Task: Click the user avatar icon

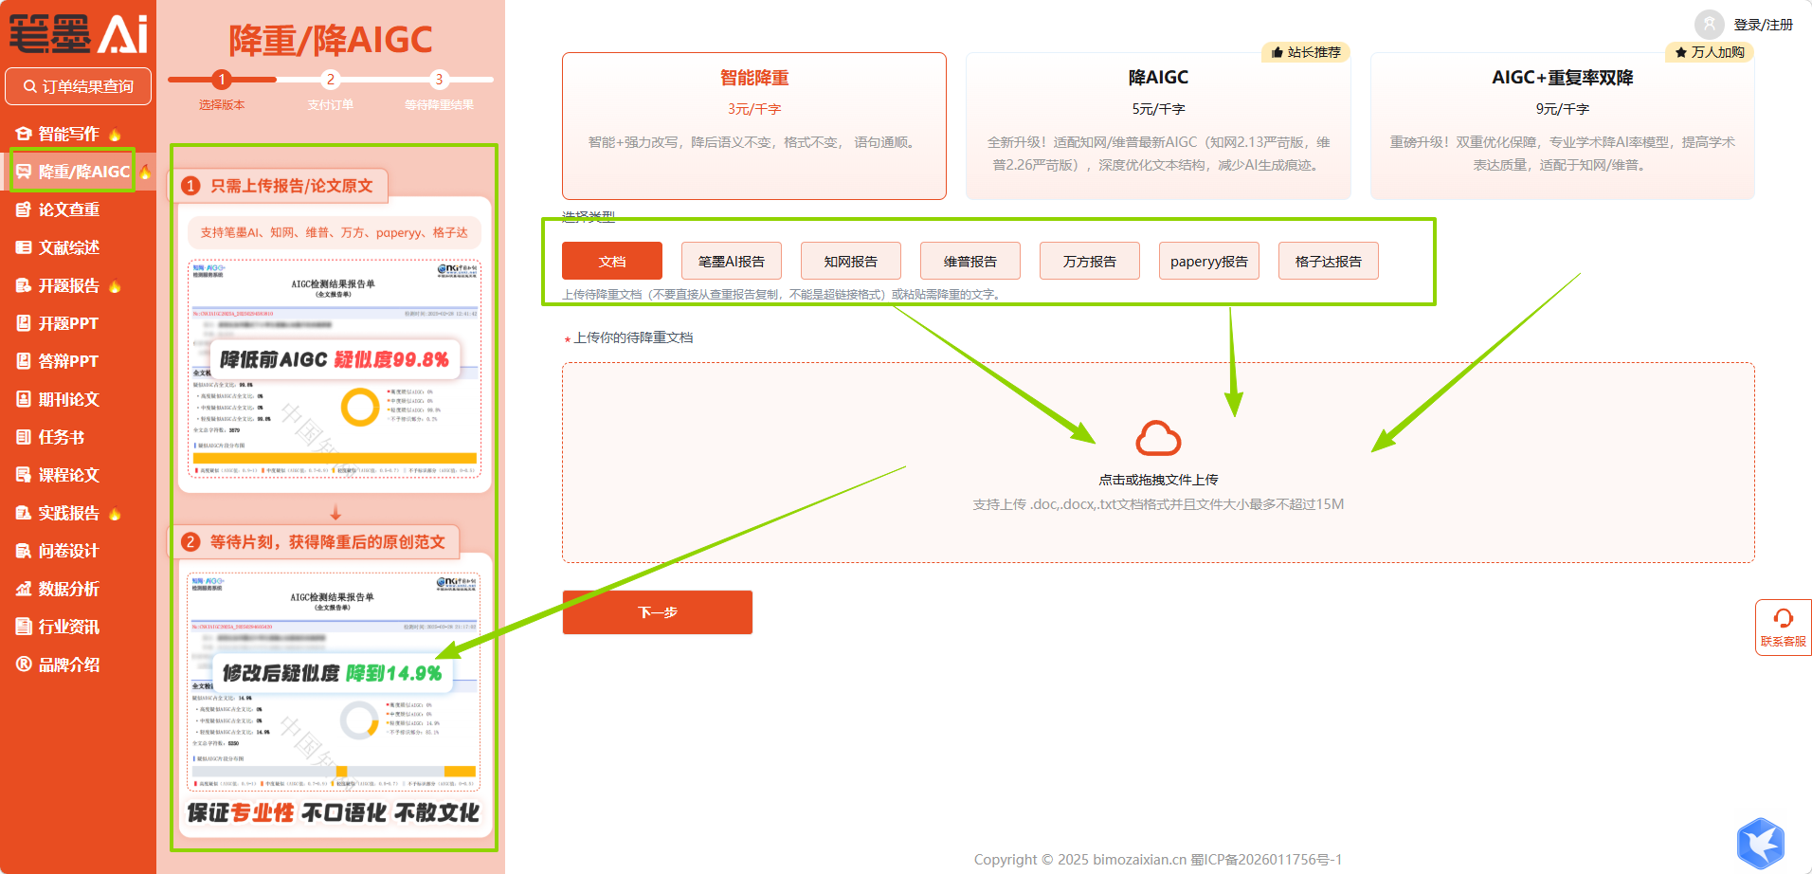Action: pyautogui.click(x=1710, y=25)
